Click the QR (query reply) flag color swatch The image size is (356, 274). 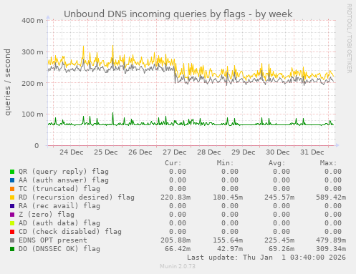[12, 172]
